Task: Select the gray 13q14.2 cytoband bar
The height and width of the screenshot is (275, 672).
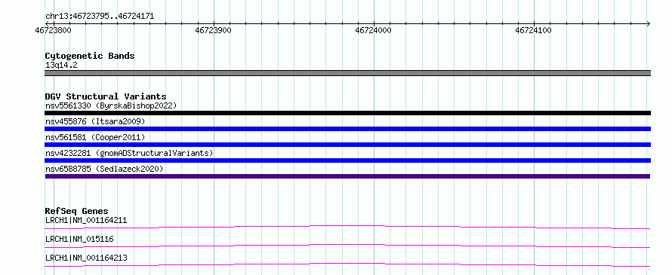Action: click(347, 73)
